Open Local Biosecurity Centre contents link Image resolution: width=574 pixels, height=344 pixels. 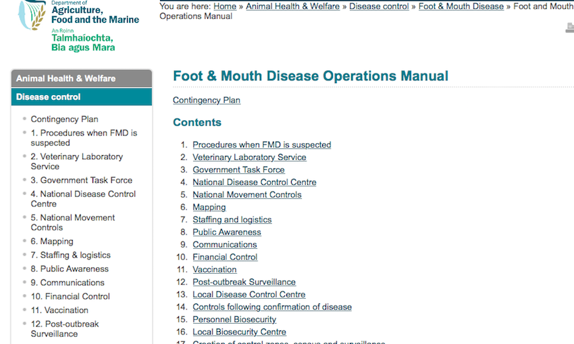pyautogui.click(x=239, y=332)
